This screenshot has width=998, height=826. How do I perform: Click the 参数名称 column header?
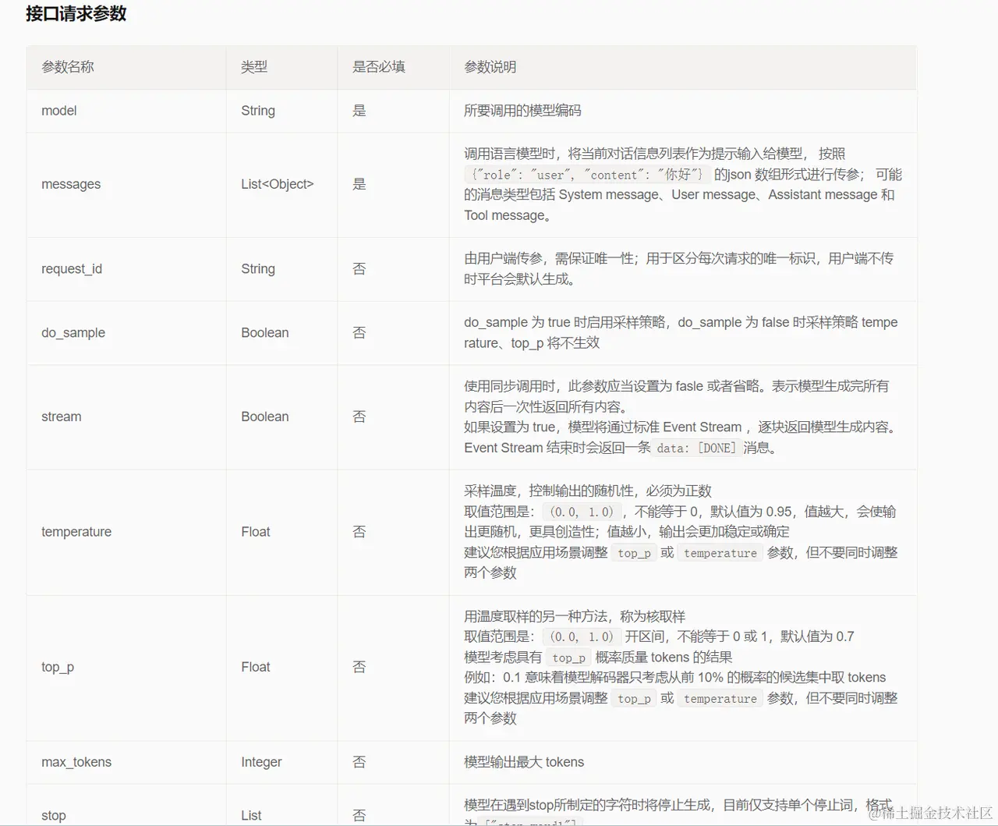click(x=68, y=67)
